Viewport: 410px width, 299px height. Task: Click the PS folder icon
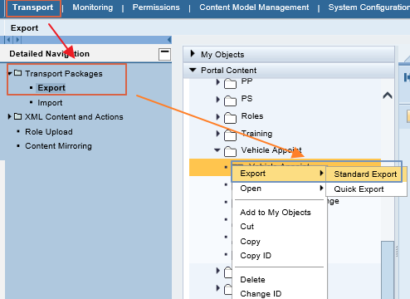pos(230,100)
